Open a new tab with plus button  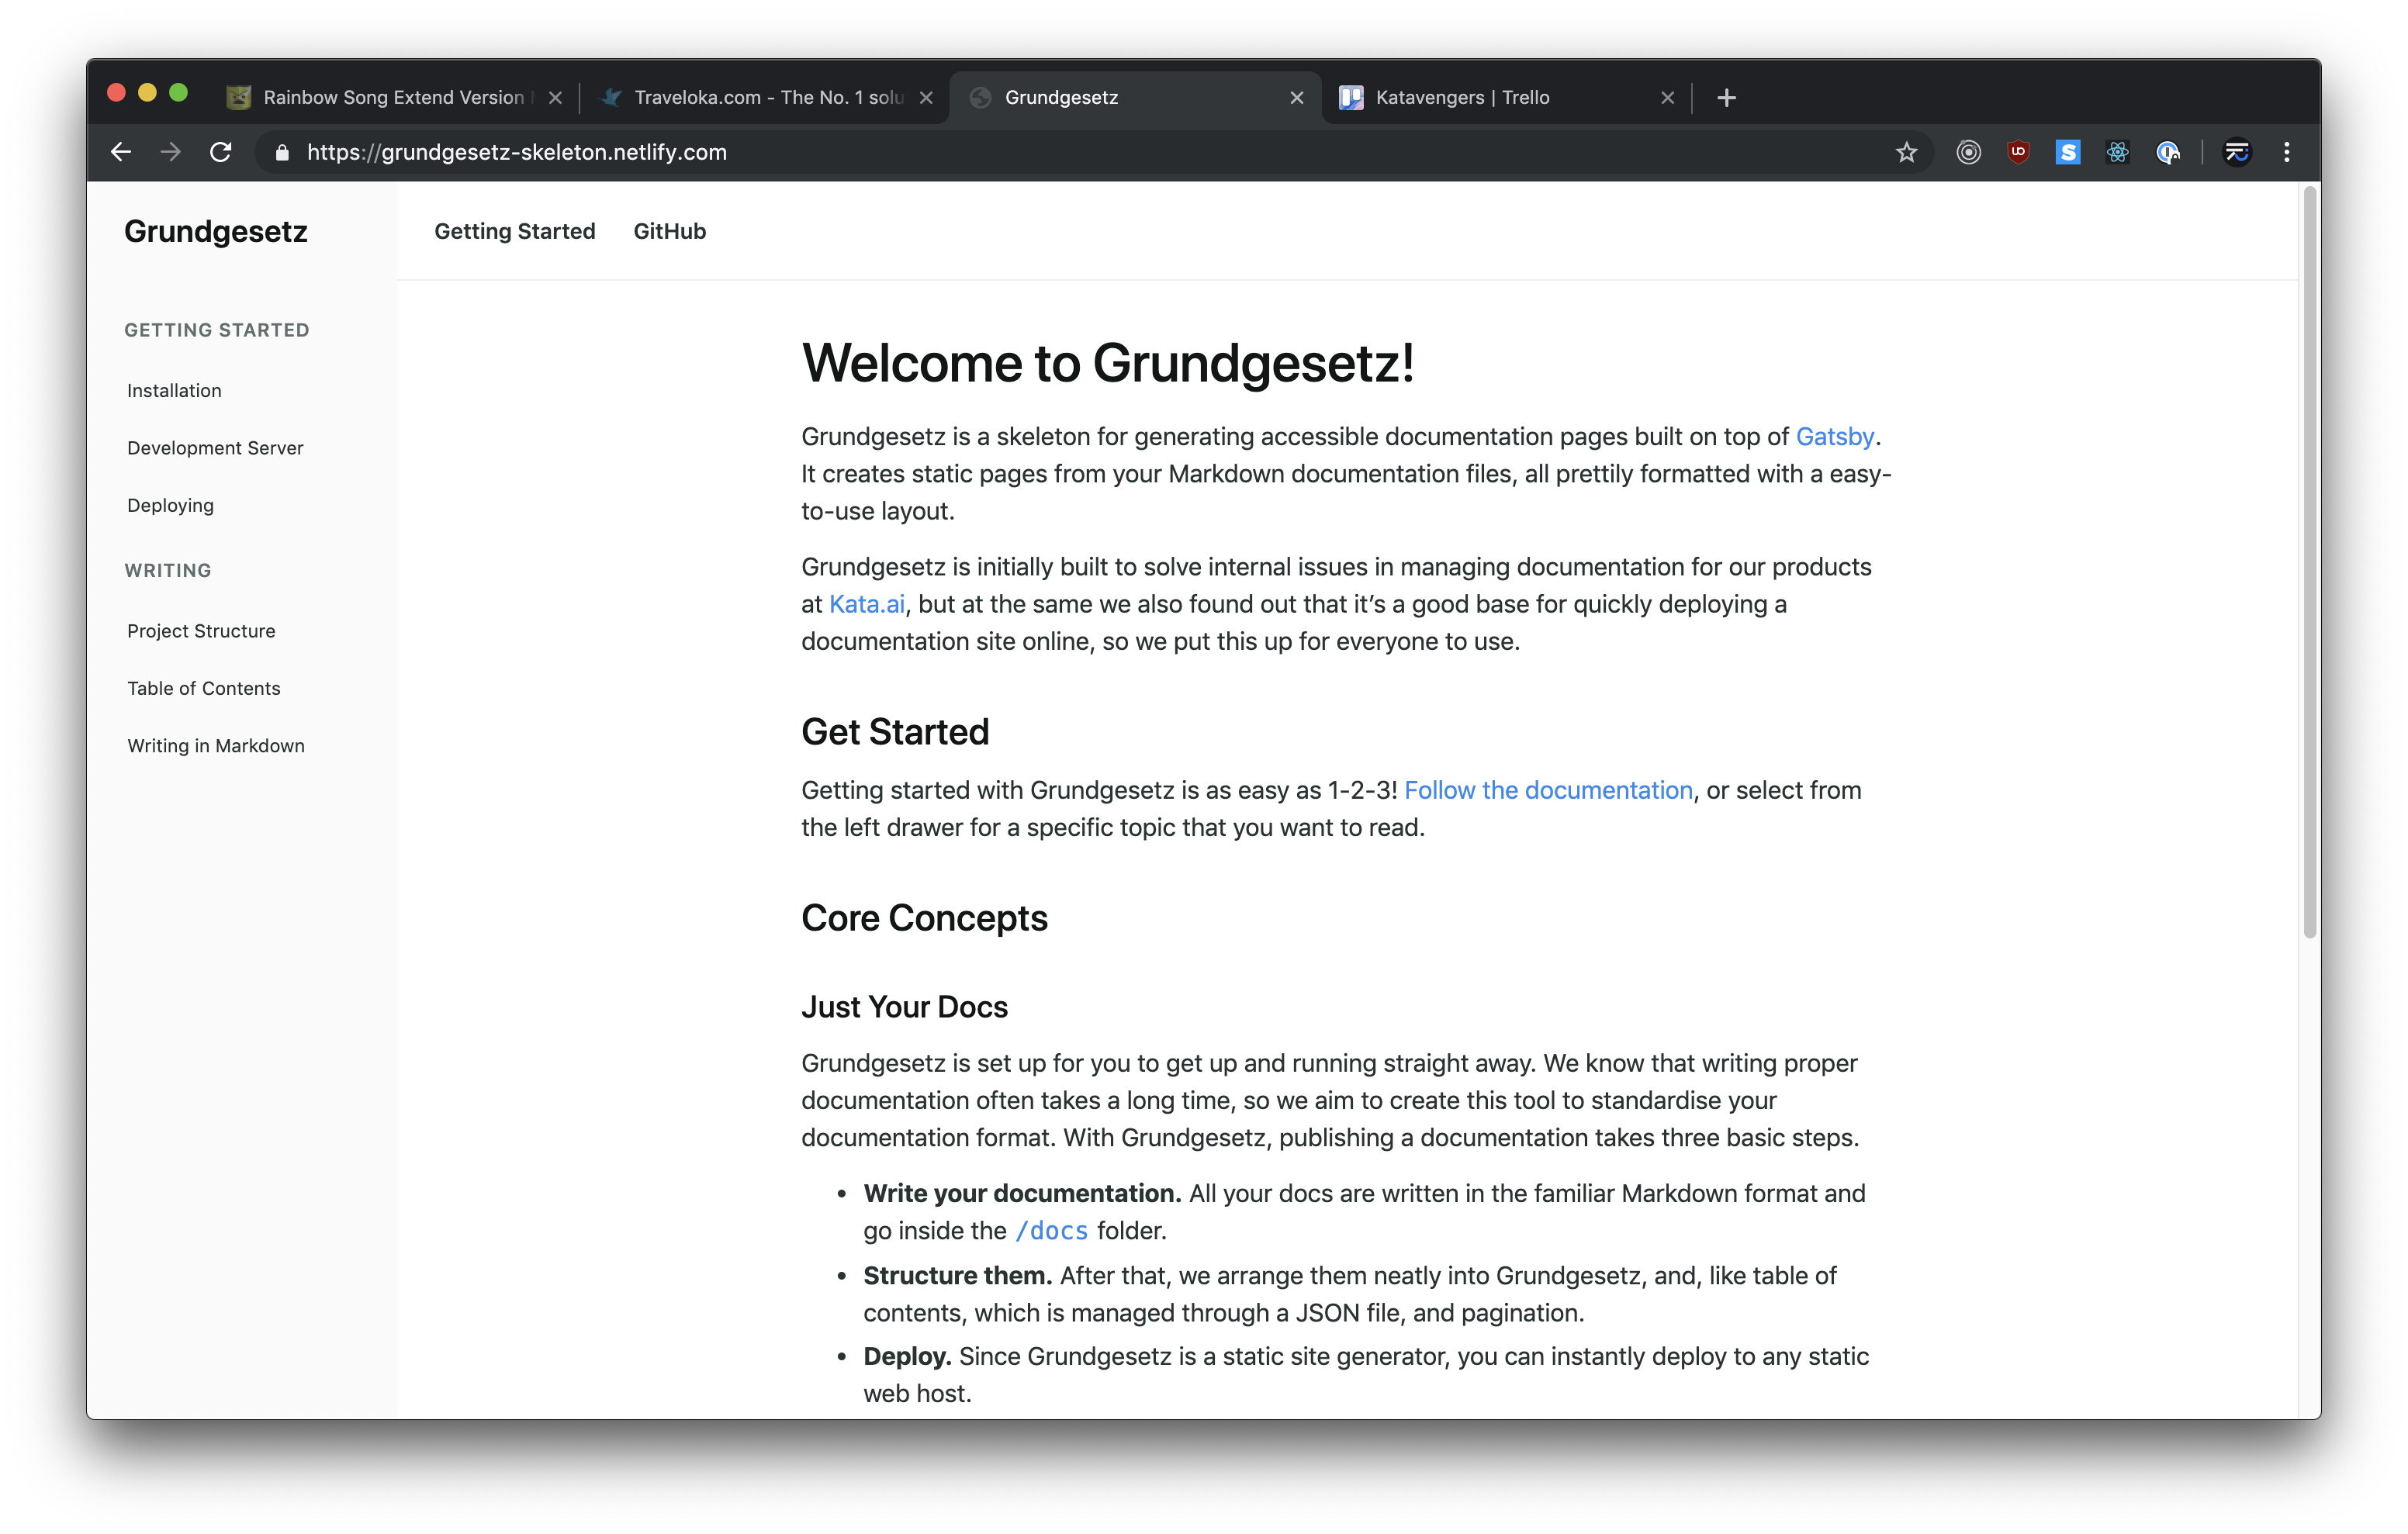(1726, 97)
